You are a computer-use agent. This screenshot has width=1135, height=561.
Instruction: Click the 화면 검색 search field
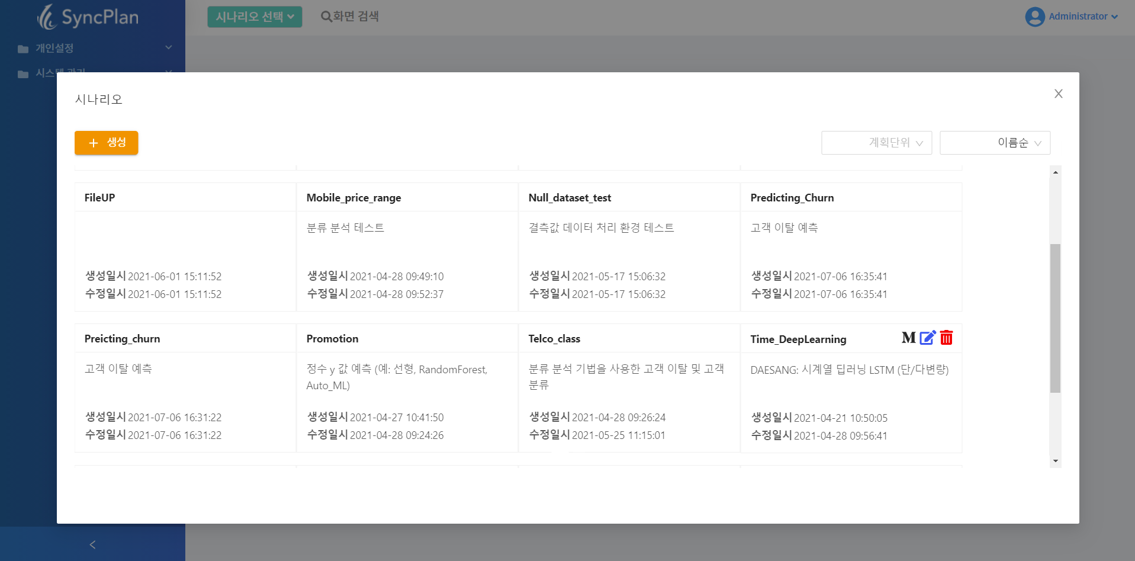click(x=350, y=17)
